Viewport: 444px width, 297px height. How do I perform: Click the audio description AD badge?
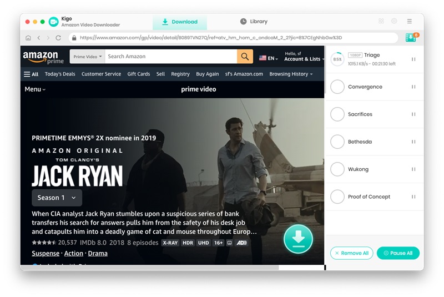click(241, 243)
